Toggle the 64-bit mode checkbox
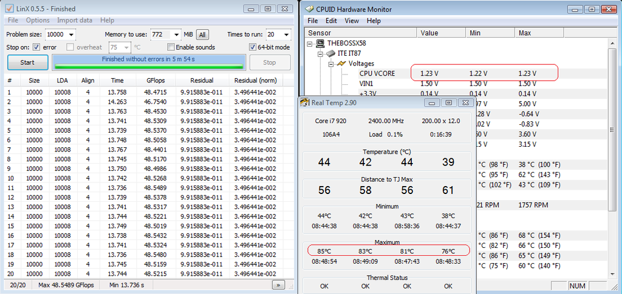The image size is (622, 294). (252, 47)
